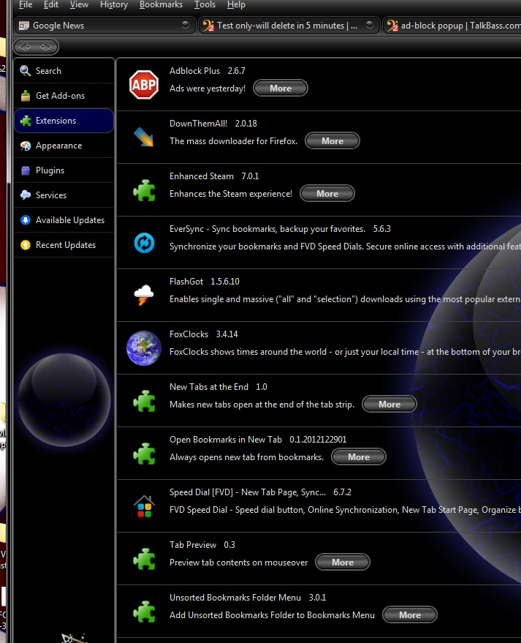This screenshot has width=521, height=643.
Task: Select Plugins category label
Action: [x=50, y=170]
